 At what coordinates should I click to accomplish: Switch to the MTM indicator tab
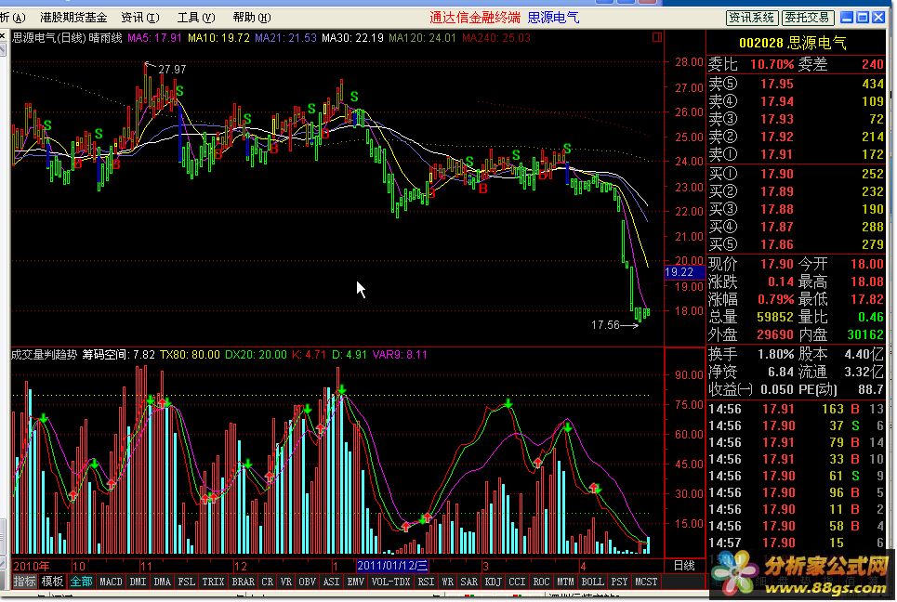(x=565, y=582)
